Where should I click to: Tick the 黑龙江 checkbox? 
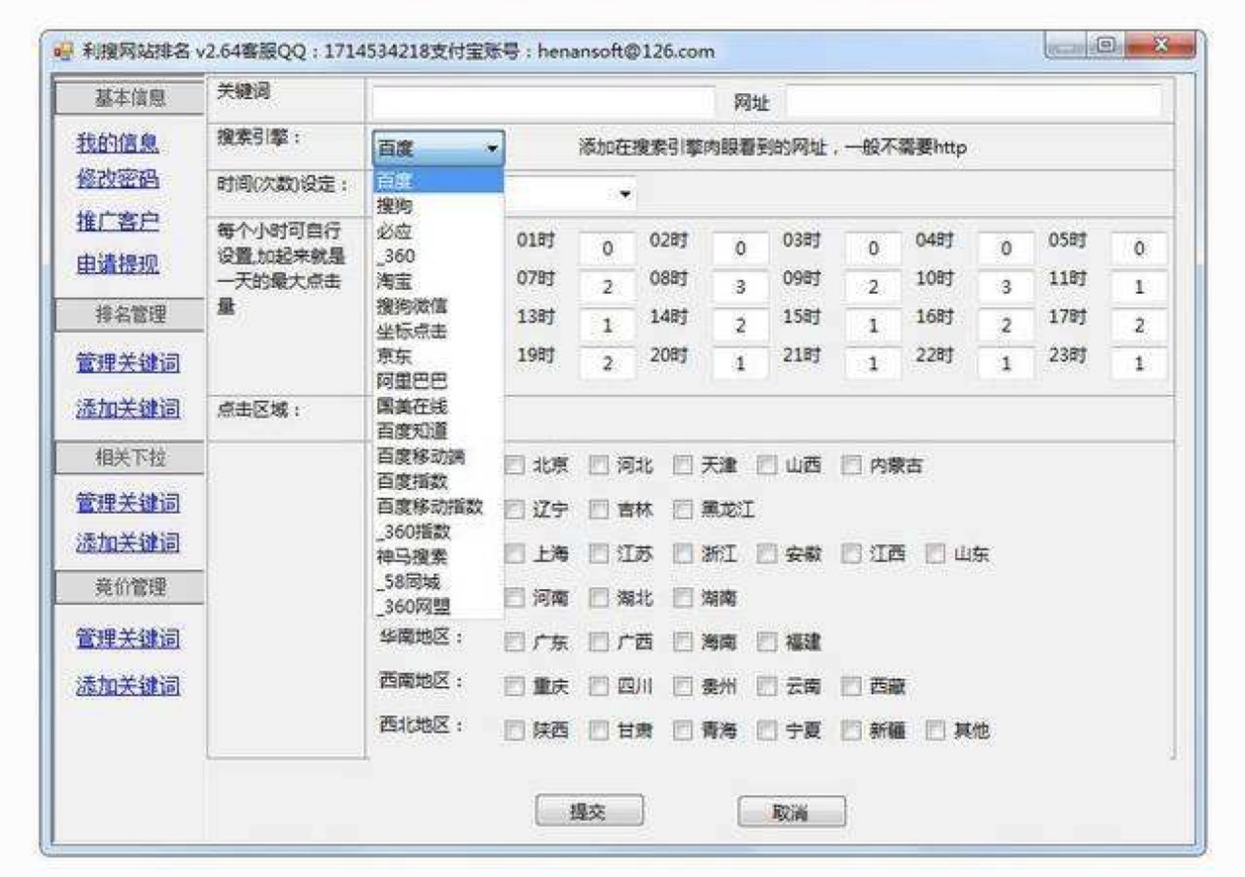tap(682, 511)
